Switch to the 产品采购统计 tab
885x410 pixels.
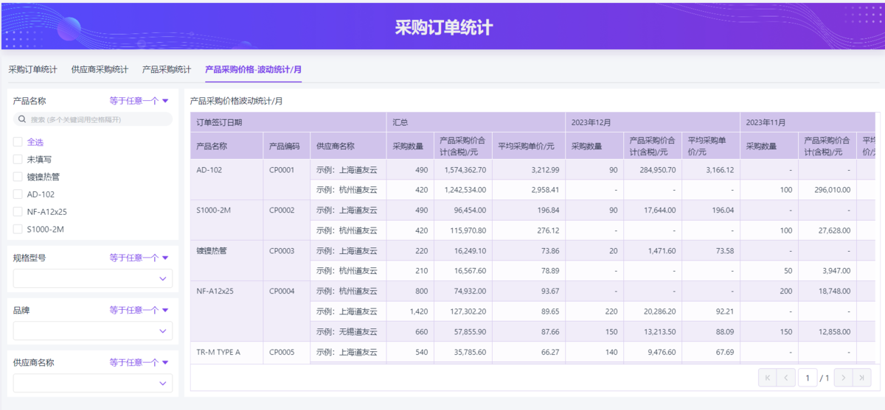167,69
